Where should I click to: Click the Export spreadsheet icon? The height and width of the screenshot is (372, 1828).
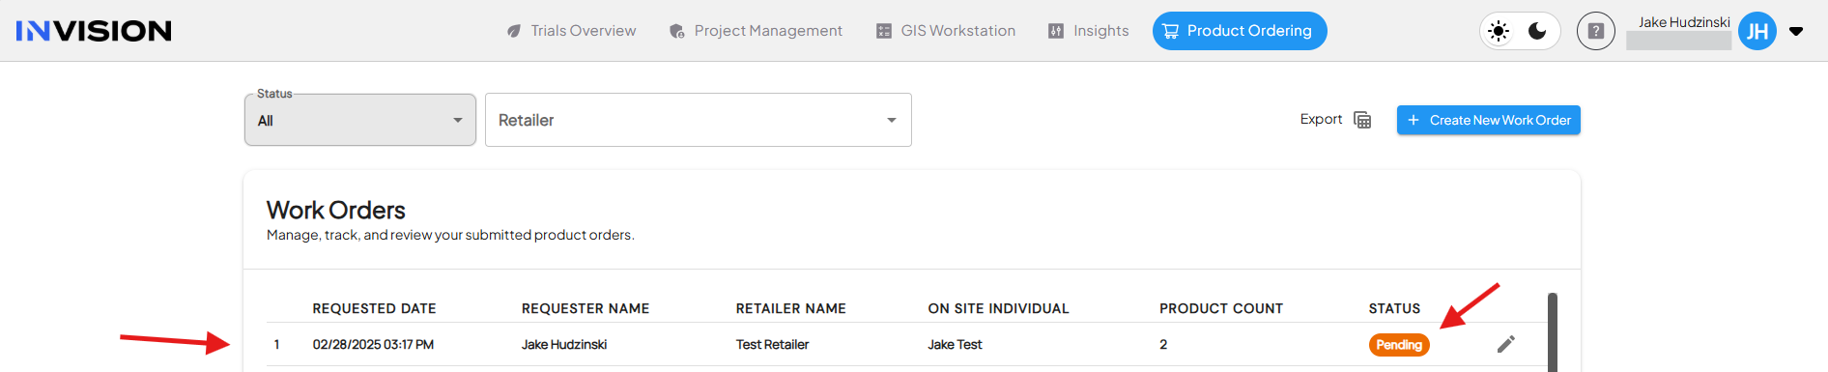(1362, 120)
